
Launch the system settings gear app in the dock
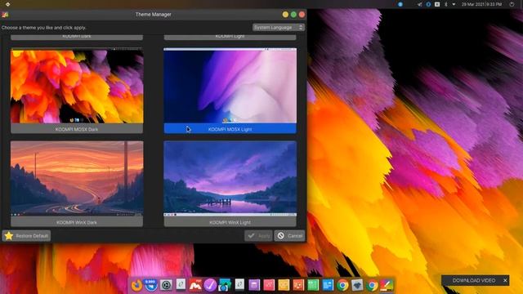[166, 285]
